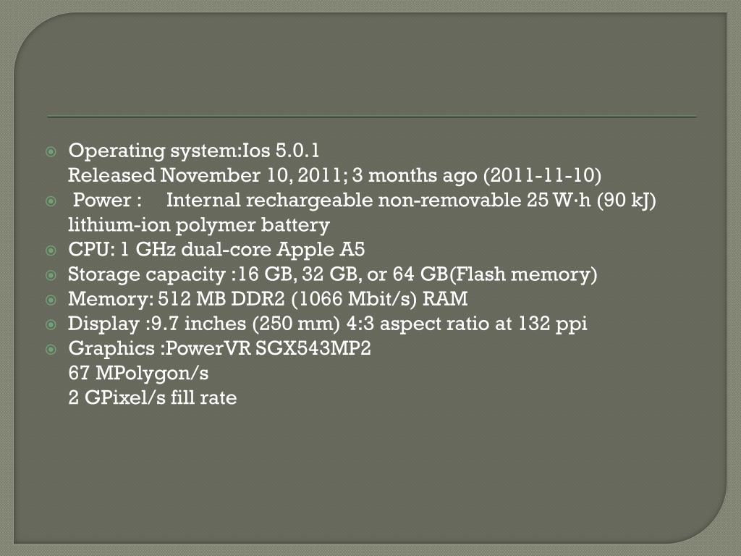Click the text 'Operating system:Ios 5.0.1'

194,151
